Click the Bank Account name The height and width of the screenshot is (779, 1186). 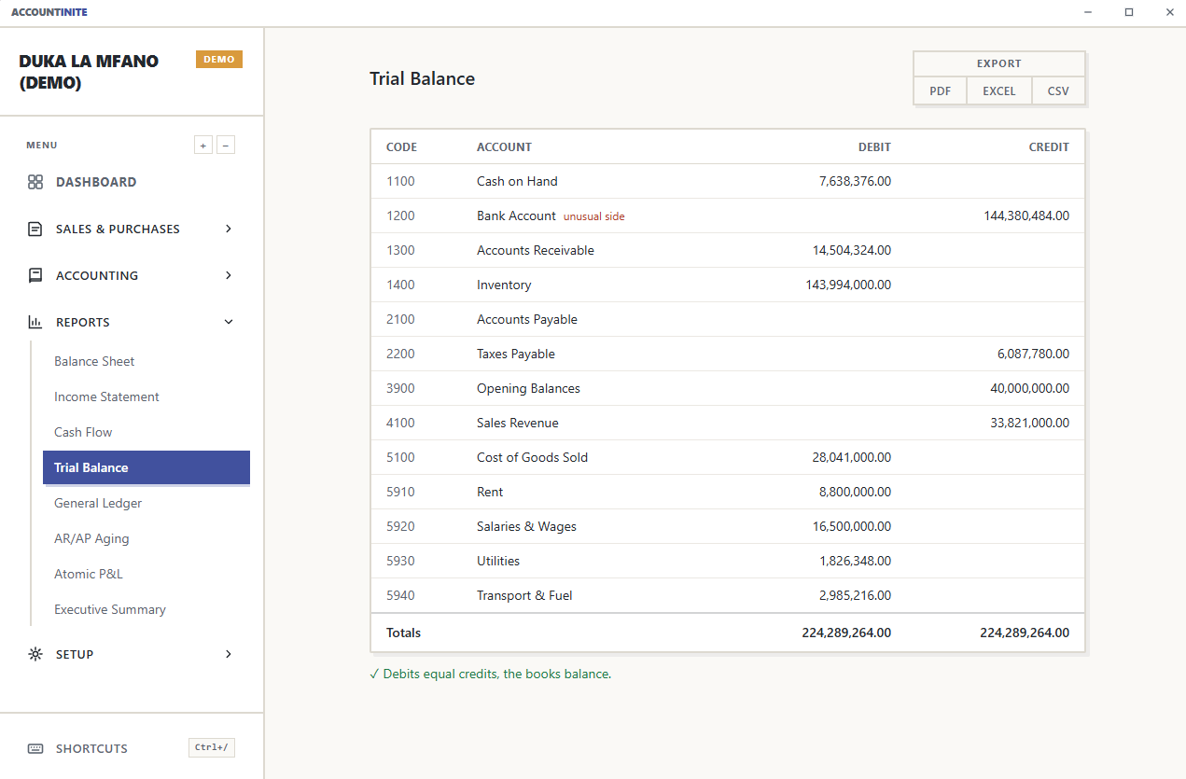tap(516, 216)
